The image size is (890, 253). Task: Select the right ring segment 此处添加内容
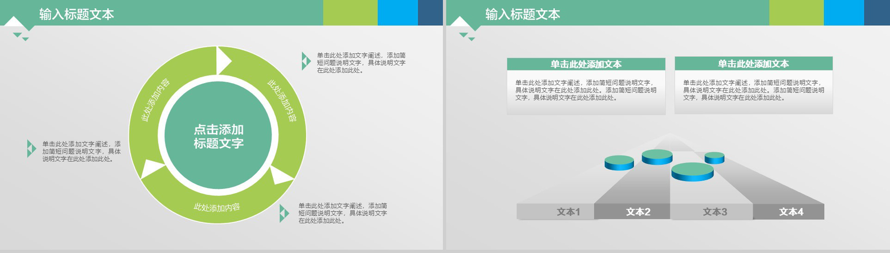coord(282,101)
